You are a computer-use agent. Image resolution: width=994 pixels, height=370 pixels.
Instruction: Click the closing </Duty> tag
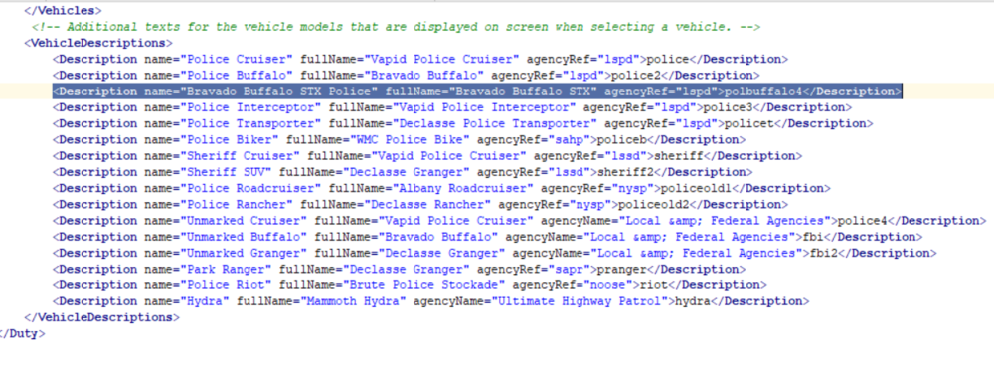point(22,334)
